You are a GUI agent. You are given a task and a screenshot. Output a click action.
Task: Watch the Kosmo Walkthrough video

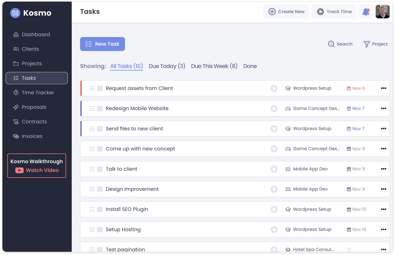[x=36, y=170]
